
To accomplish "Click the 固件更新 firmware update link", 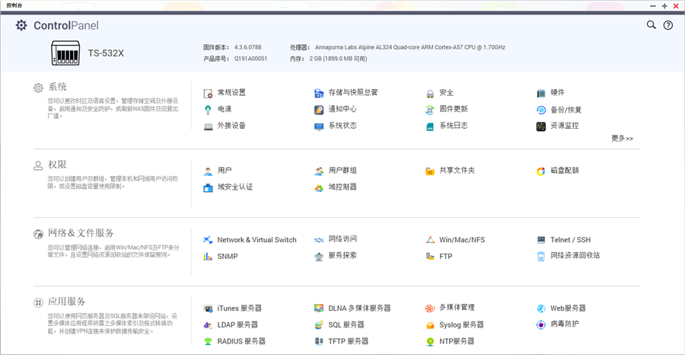I will (x=454, y=109).
